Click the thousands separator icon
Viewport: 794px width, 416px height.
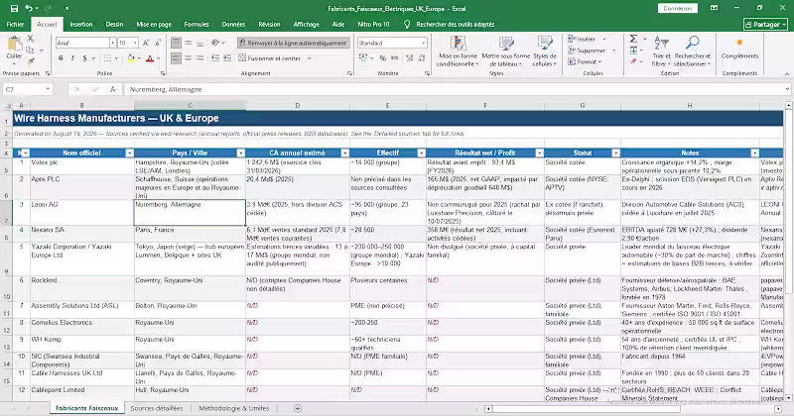coord(395,58)
